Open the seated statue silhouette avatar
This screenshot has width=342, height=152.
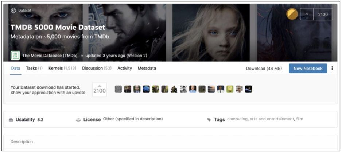coord(174,89)
